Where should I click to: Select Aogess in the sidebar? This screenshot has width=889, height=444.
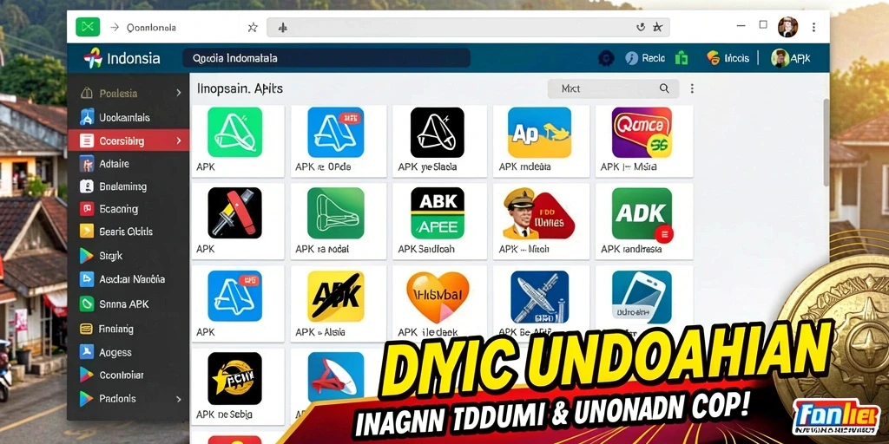pos(128,352)
